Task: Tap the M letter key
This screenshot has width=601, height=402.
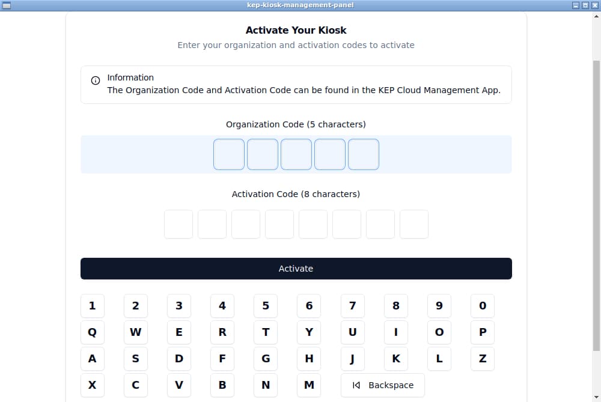Action: click(x=309, y=385)
